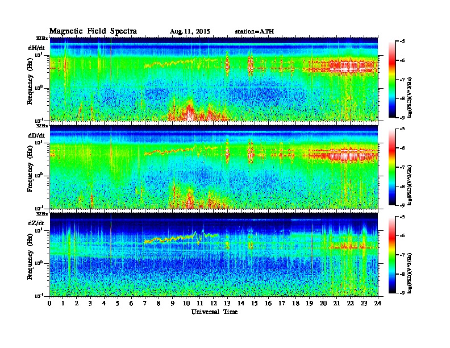Open the dD/dt spectrogram plot
Screen dimensions: 450x348
click(214, 167)
